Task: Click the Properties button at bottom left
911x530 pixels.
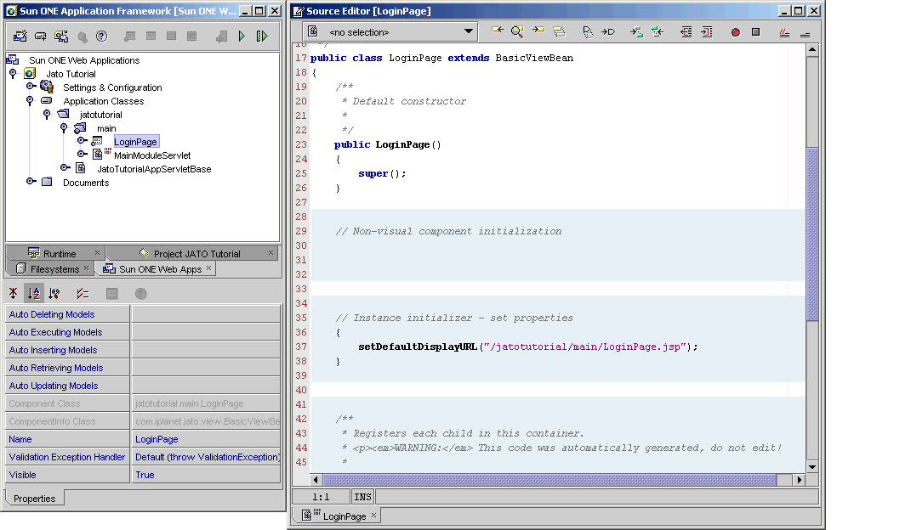Action: (33, 499)
